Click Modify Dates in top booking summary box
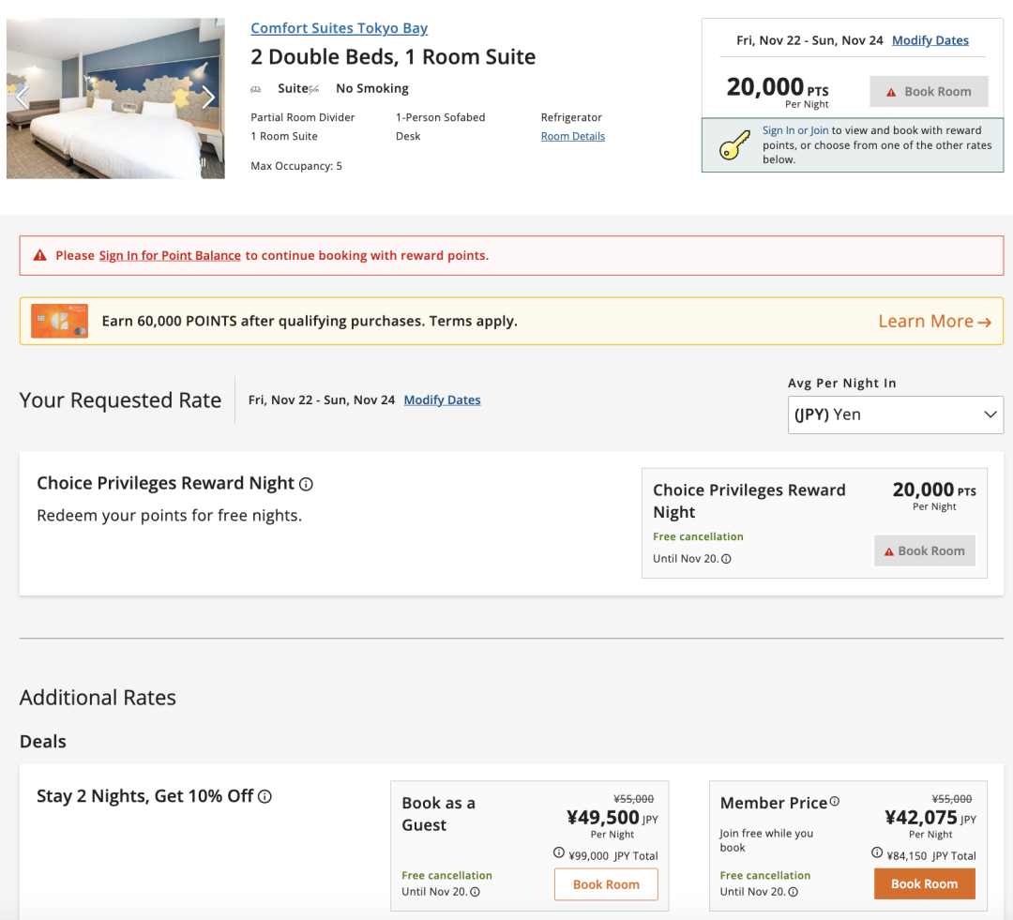Screen dimensions: 1013x920 coord(930,40)
